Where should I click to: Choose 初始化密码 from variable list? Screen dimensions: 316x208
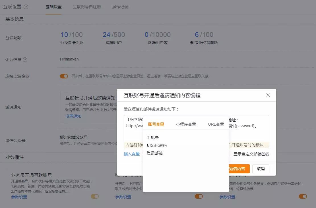(x=156, y=145)
